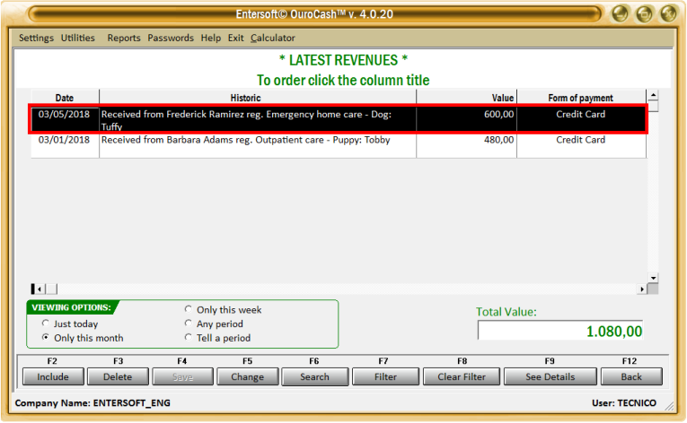The width and height of the screenshot is (687, 423).
Task: Click the gold minimize window icon
Action: pyautogui.click(x=620, y=14)
